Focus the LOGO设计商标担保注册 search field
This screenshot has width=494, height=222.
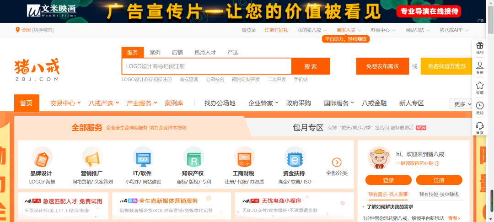tap(207, 66)
